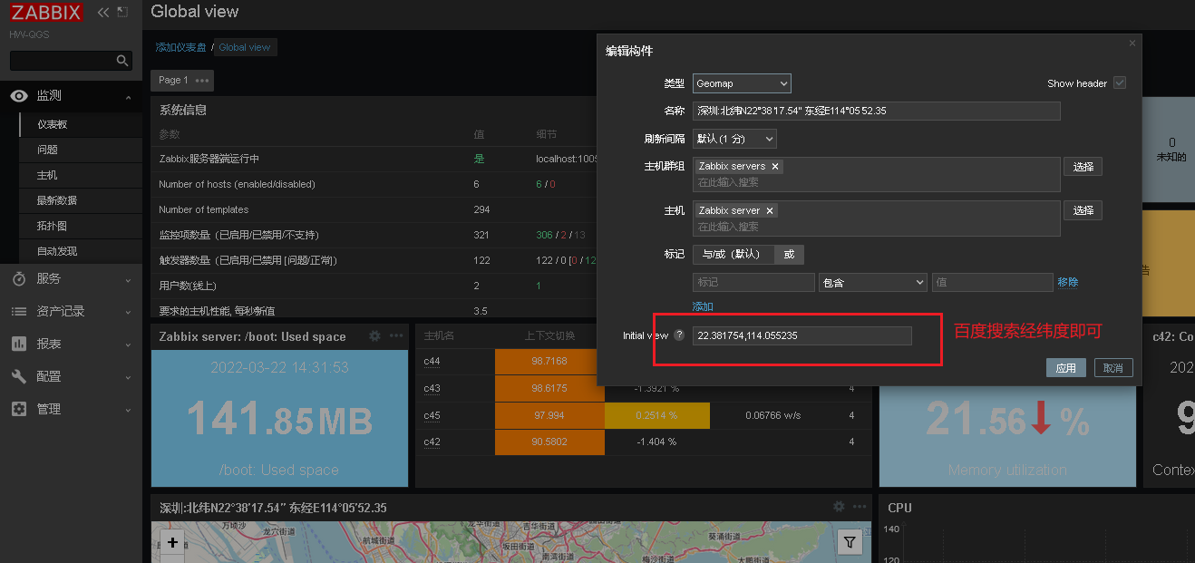Expand the 服务 menu section
The image size is (1195, 563).
[128, 280]
